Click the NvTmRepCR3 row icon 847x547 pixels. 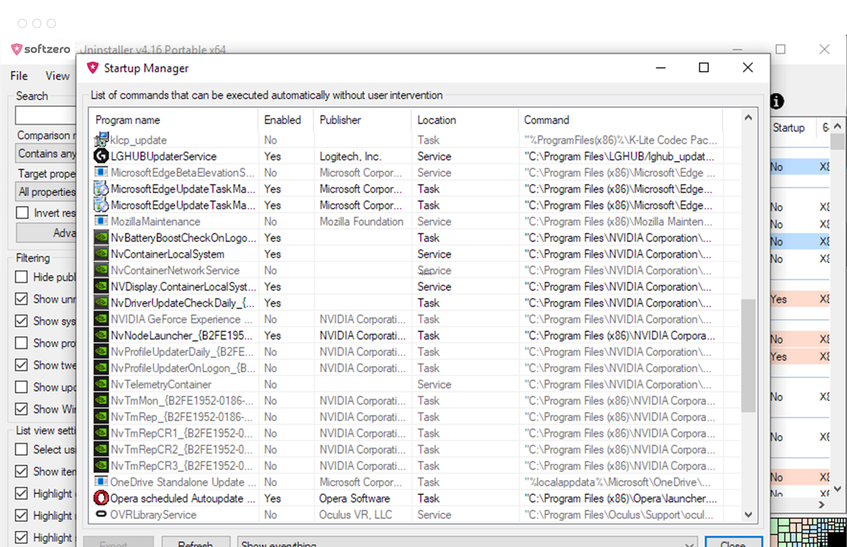(x=101, y=465)
